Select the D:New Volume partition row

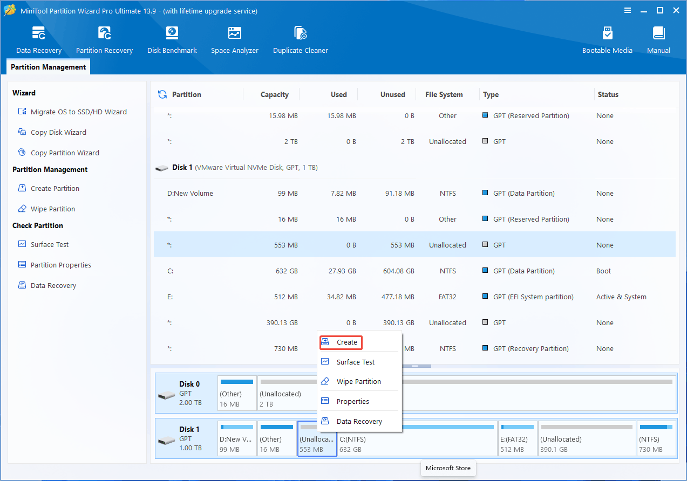coord(414,193)
